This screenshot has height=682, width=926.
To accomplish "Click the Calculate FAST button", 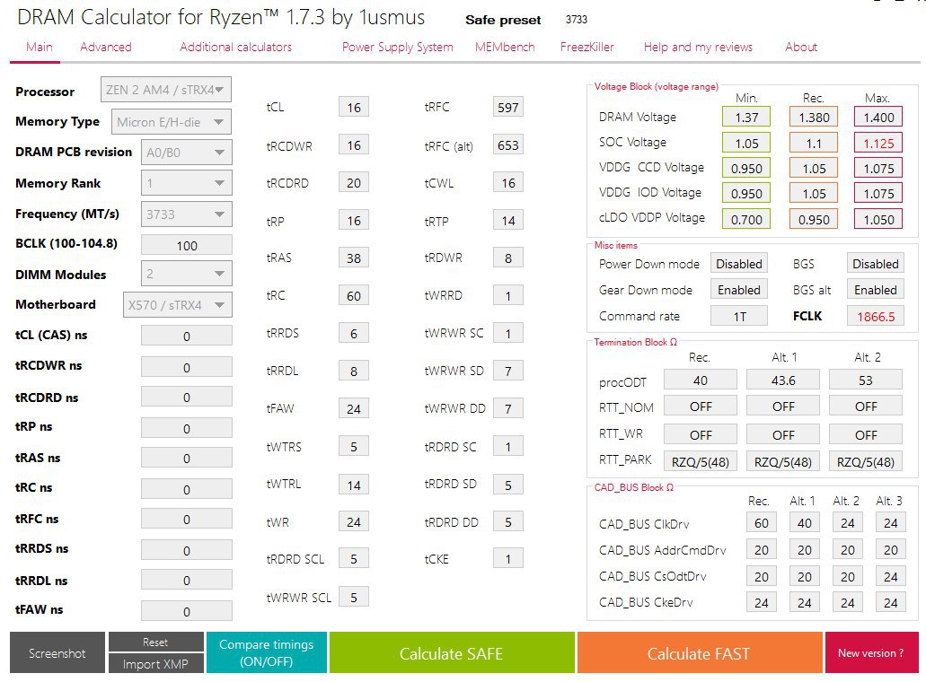I will 699,652.
